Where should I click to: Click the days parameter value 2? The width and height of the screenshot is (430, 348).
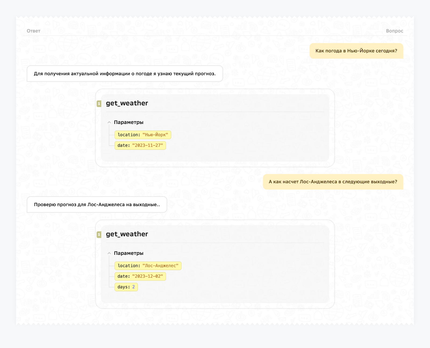coord(133,287)
